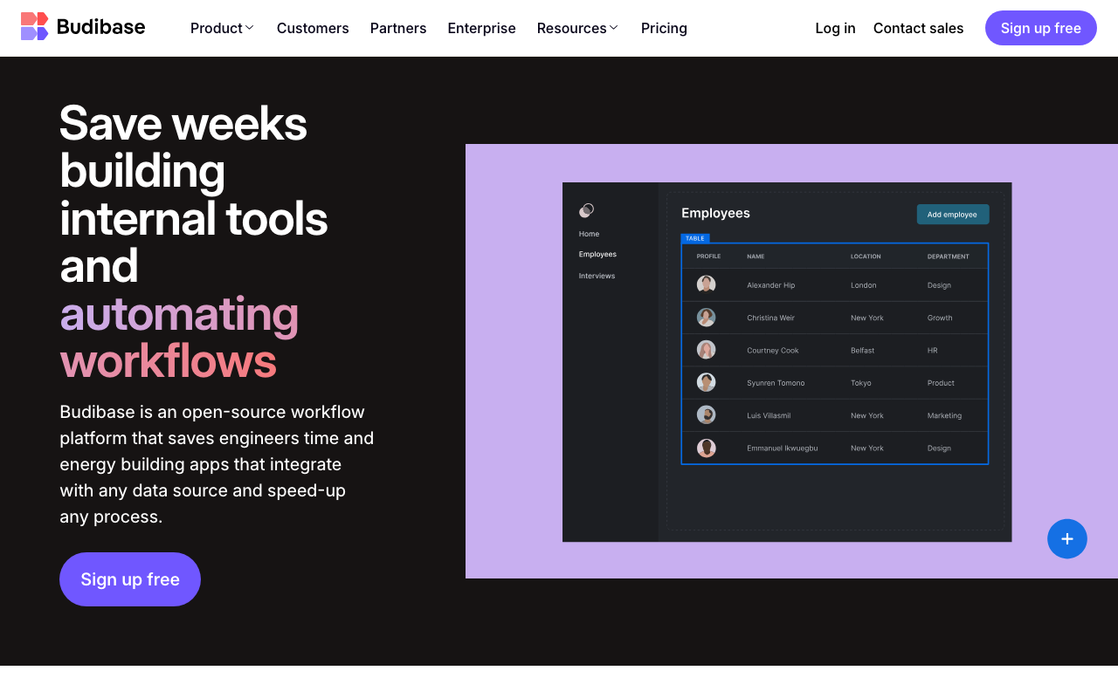Click Christina Weir's profile avatar
Image resolution: width=1118 pixels, height=698 pixels.
706,317
